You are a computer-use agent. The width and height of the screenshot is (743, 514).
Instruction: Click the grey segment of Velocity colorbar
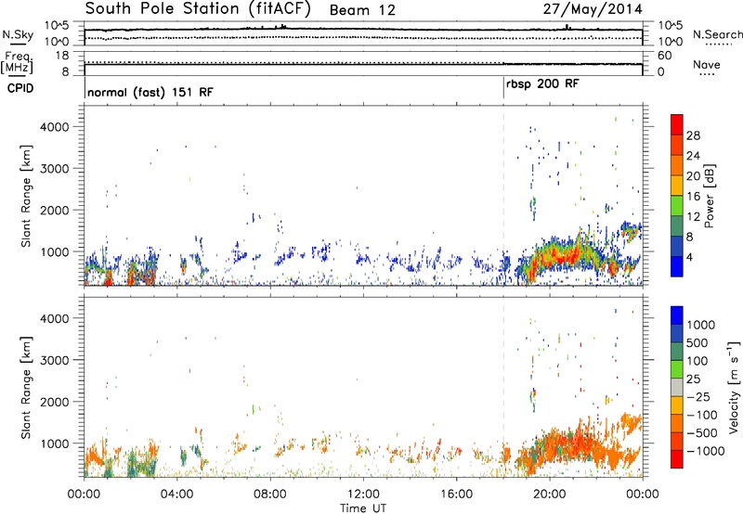(x=677, y=388)
